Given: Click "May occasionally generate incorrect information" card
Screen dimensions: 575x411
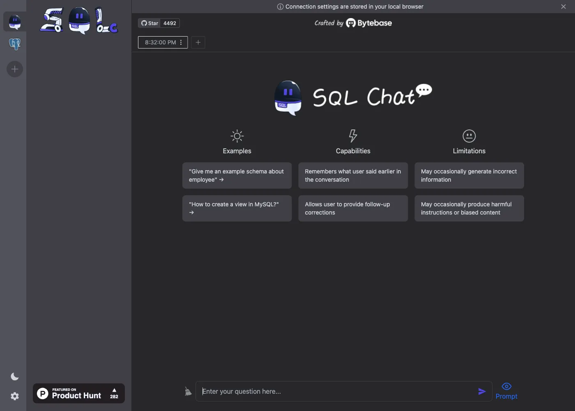Looking at the screenshot, I should point(469,175).
